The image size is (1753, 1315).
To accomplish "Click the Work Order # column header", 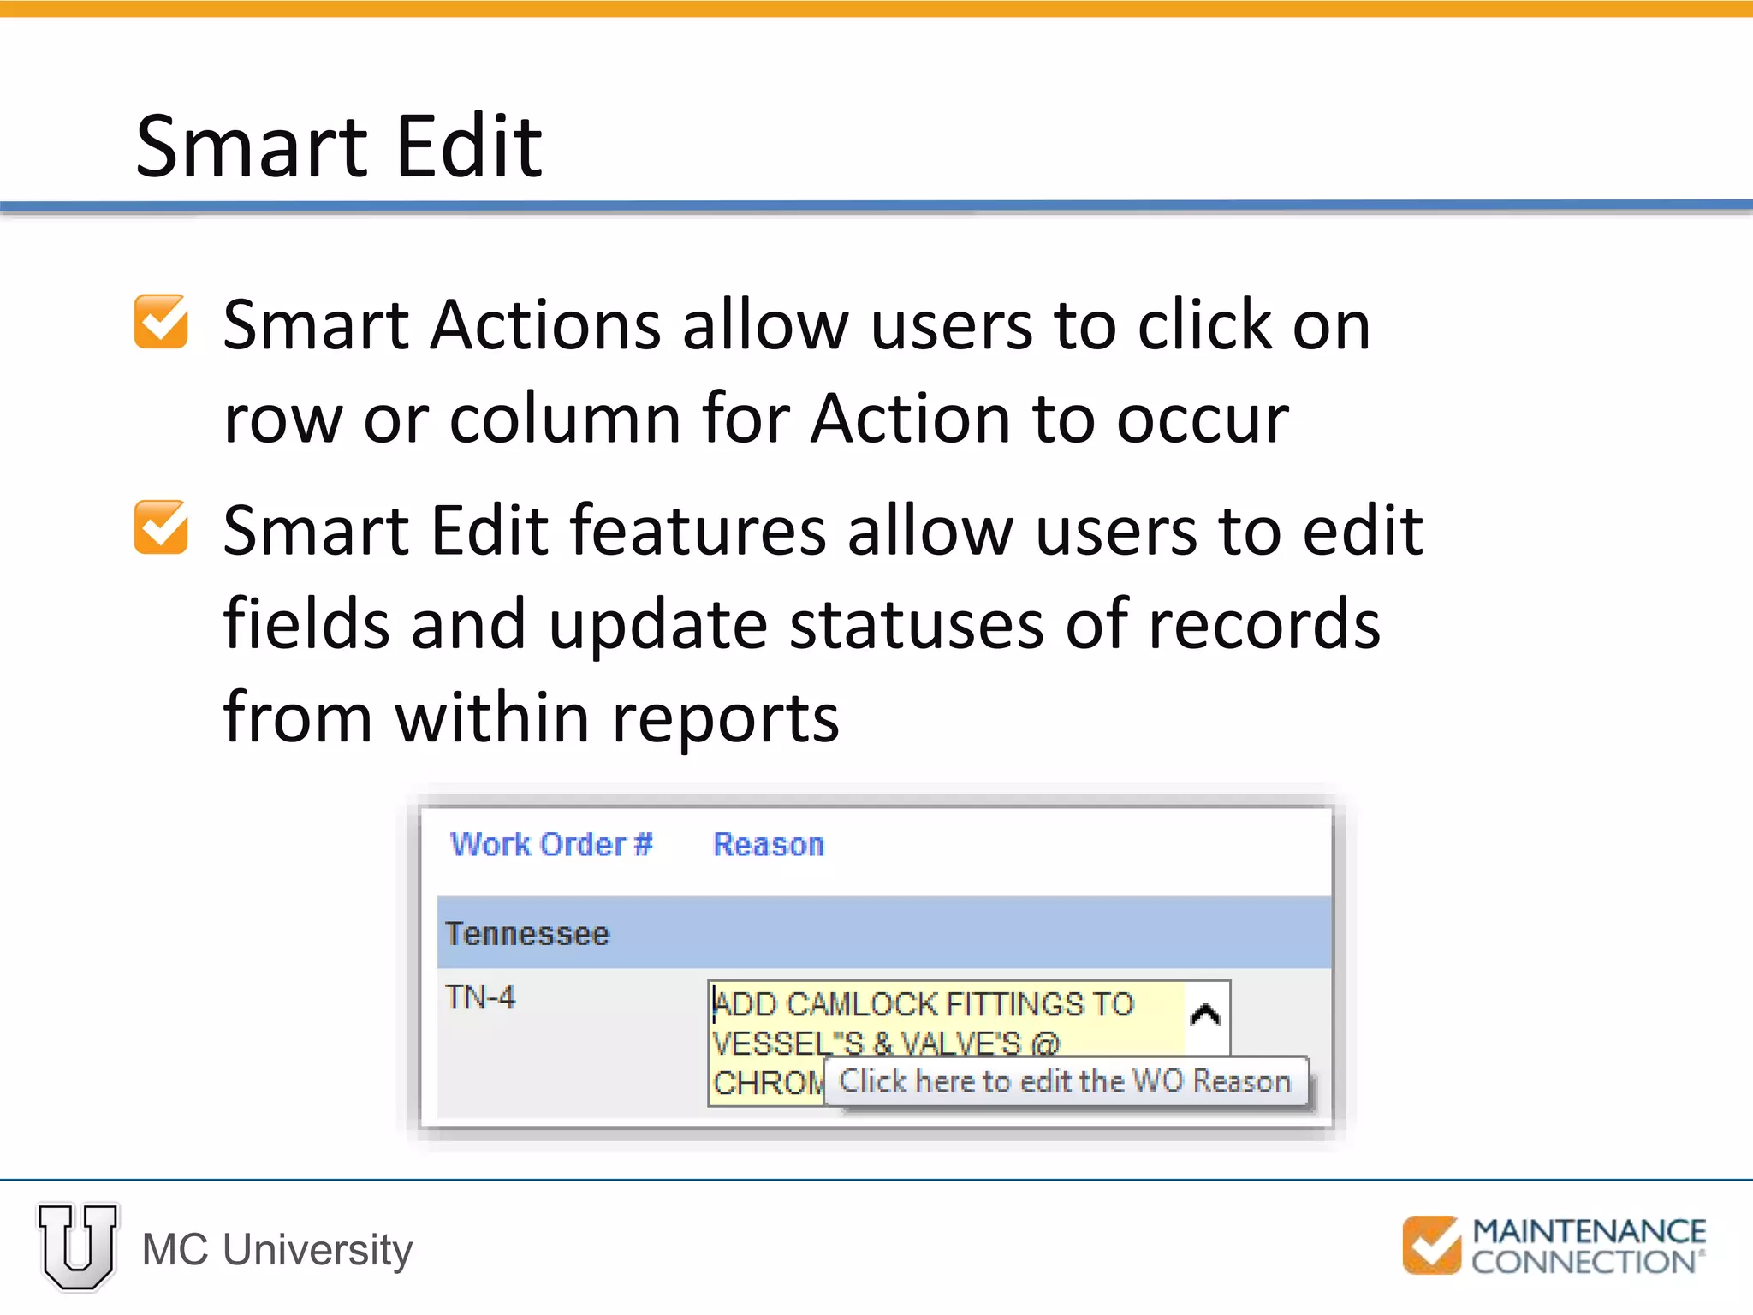I will [x=551, y=844].
